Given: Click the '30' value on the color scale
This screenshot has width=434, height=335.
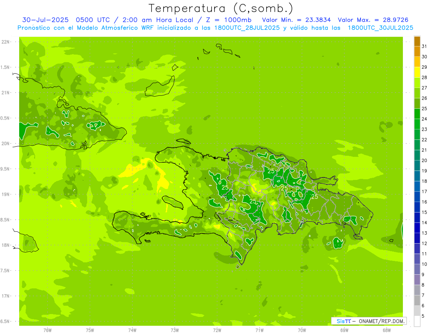Looking at the screenshot, I should (425, 57).
